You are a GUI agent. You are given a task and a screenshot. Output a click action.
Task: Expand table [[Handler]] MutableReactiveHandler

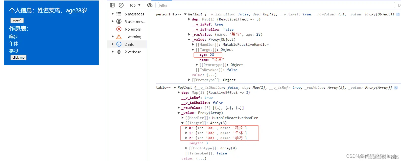tap(183, 118)
